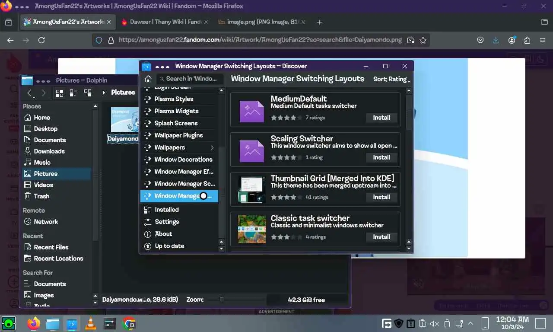Open Dolphin's Back button history
553x332 pixels.
click(30, 93)
